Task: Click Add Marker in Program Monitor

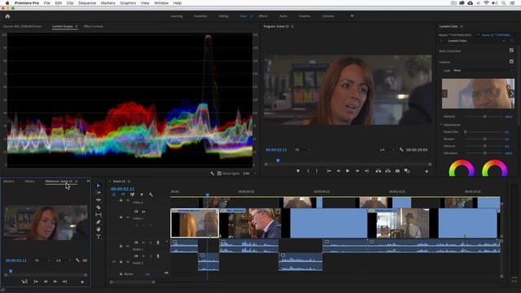Action: pyautogui.click(x=298, y=171)
